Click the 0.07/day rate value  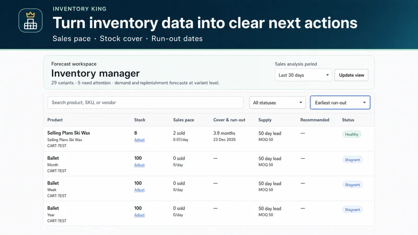point(181,139)
